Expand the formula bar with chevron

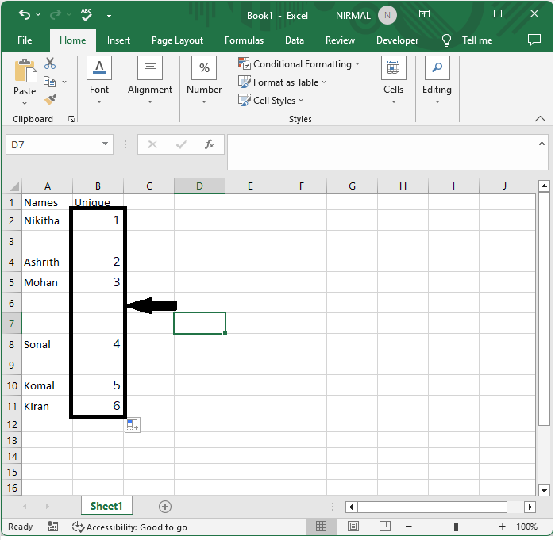(x=542, y=144)
